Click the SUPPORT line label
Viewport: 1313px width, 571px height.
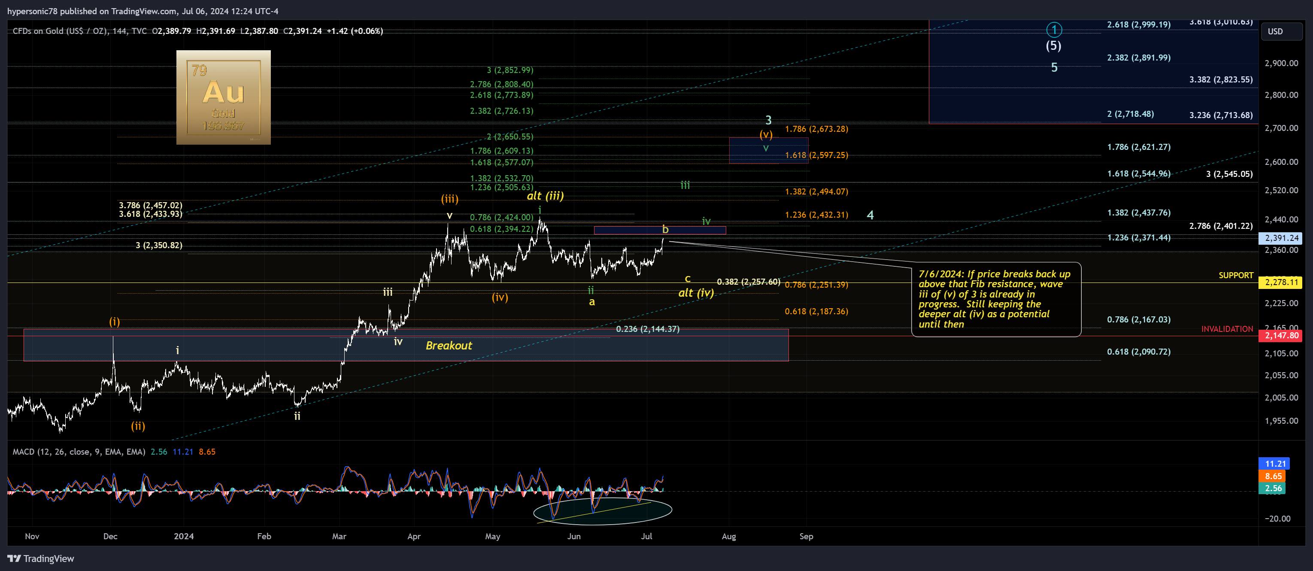[x=1235, y=275]
